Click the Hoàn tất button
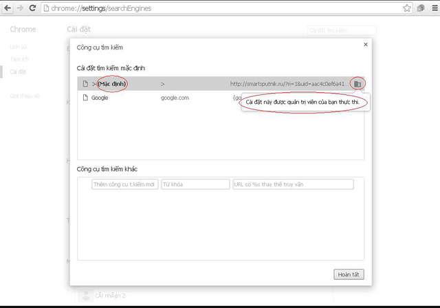The height and width of the screenshot is (308, 440). [x=348, y=274]
